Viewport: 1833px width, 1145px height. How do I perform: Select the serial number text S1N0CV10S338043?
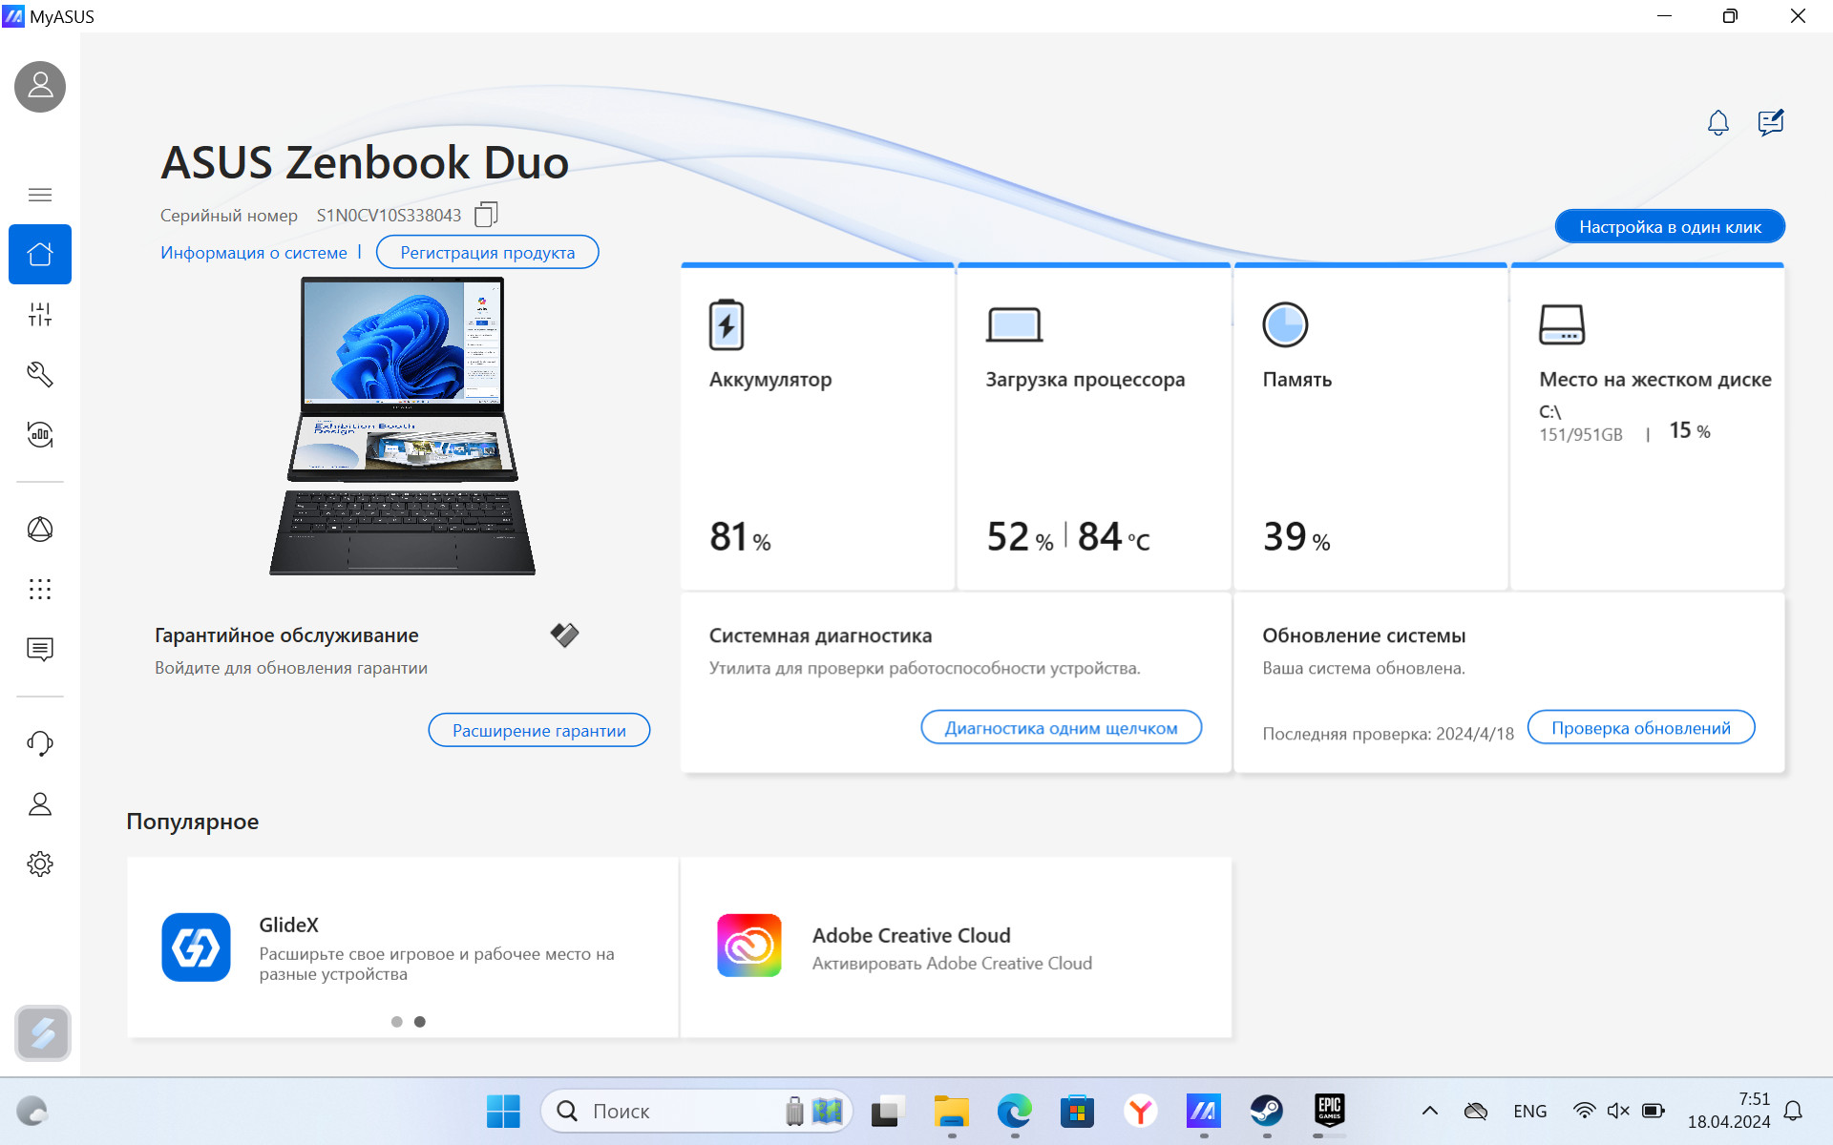pos(389,216)
